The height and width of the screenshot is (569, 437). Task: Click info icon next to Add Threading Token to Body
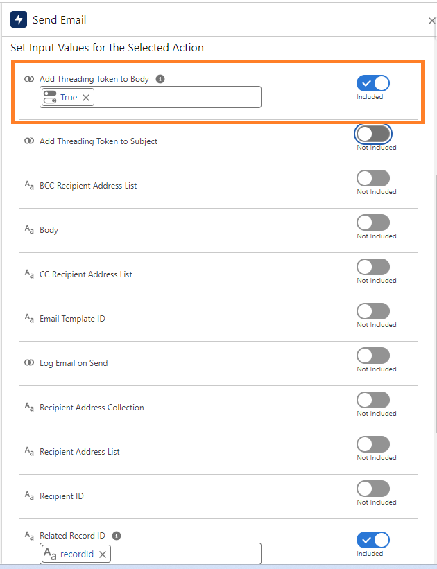(x=160, y=79)
